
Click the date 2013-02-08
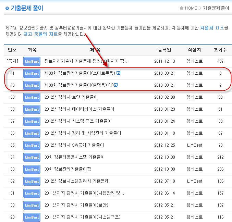pos(164,97)
